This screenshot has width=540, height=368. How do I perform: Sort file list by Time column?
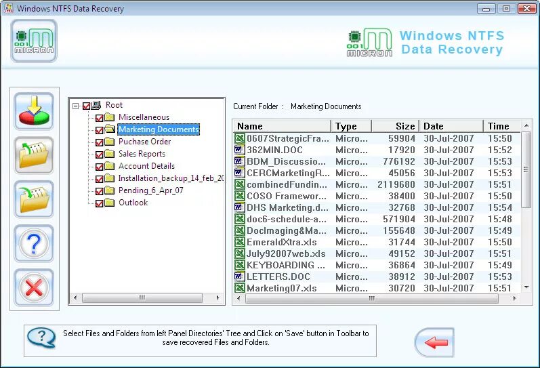pyautogui.click(x=502, y=126)
